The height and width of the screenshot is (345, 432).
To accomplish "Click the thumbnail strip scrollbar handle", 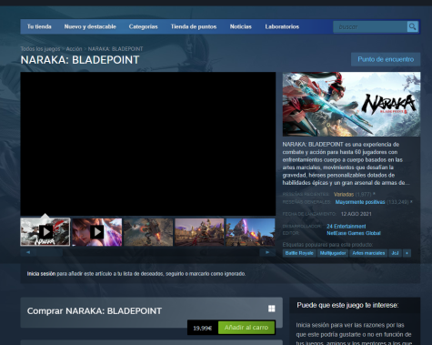I will point(50,252).
